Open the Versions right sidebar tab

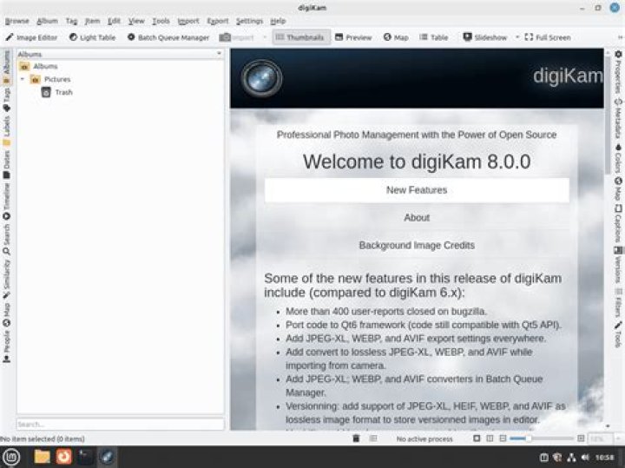coord(618,265)
